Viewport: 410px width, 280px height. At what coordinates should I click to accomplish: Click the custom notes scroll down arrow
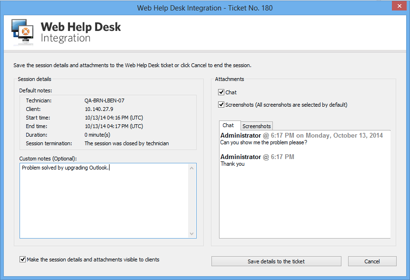(191, 233)
